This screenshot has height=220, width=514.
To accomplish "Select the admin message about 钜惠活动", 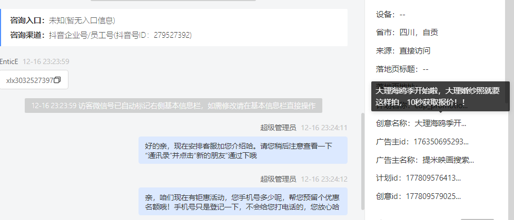I will [x=243, y=202].
